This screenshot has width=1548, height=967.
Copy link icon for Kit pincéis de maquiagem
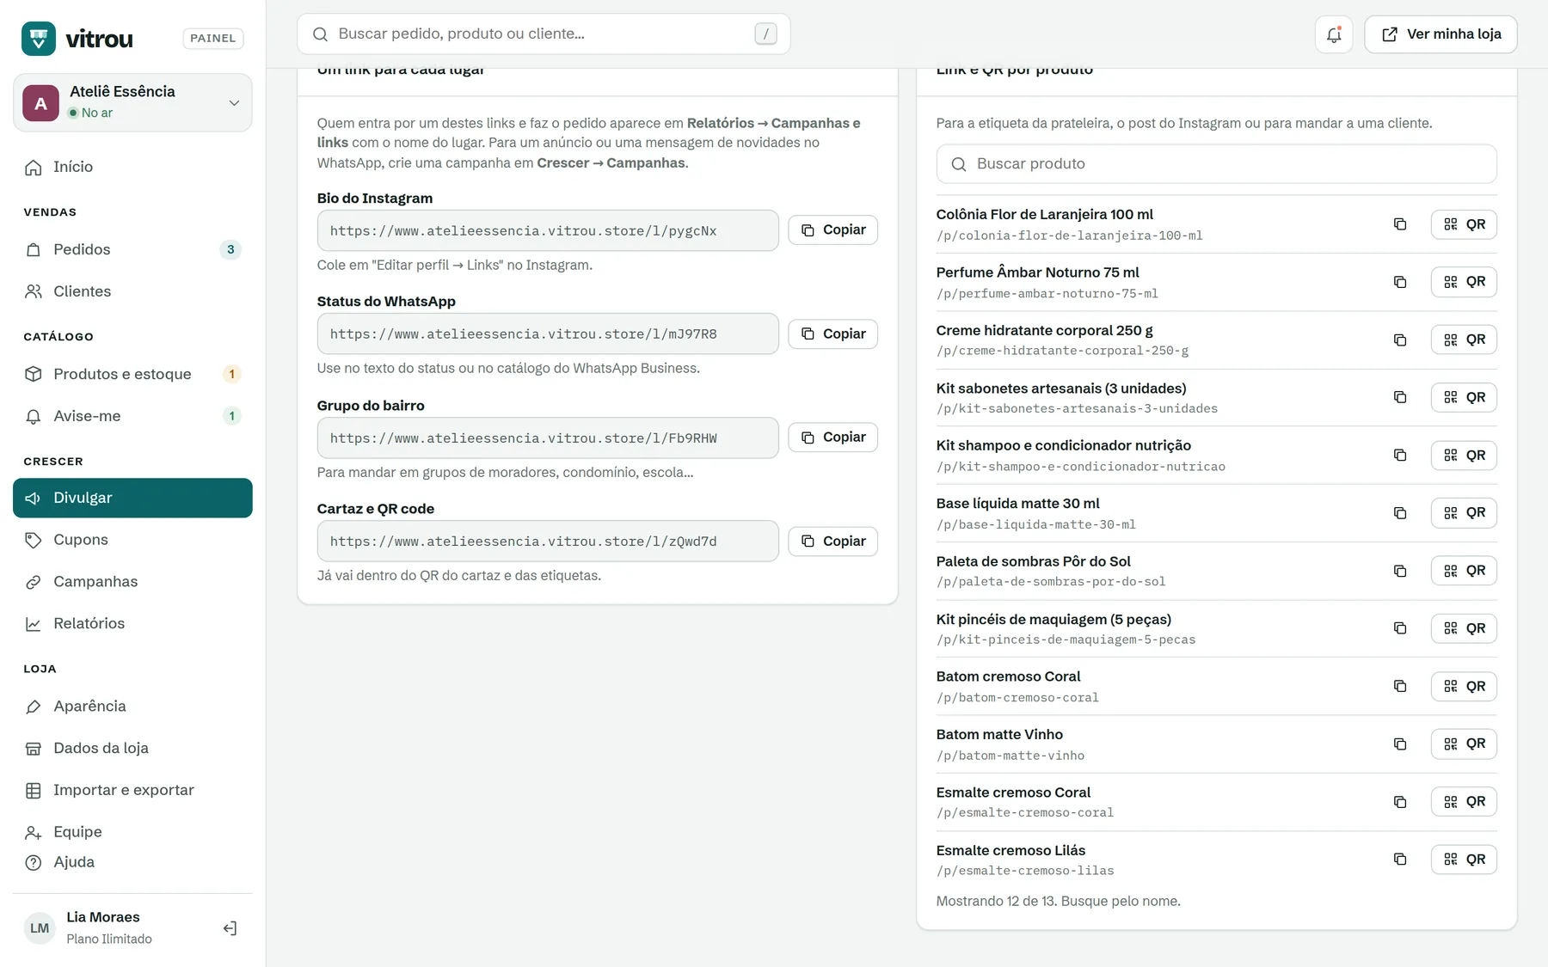coord(1400,628)
